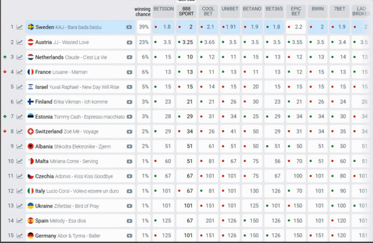Select the BETANO column header
The height and width of the screenshot is (243, 373).
pos(252,11)
